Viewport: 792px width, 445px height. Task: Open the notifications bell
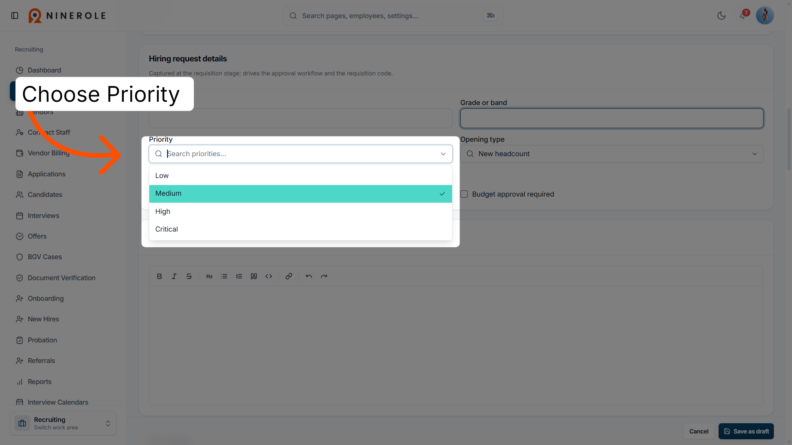pyautogui.click(x=742, y=16)
